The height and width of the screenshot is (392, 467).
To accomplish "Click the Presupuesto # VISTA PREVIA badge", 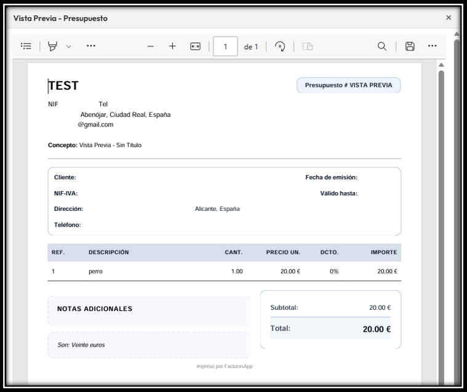I will [x=348, y=85].
